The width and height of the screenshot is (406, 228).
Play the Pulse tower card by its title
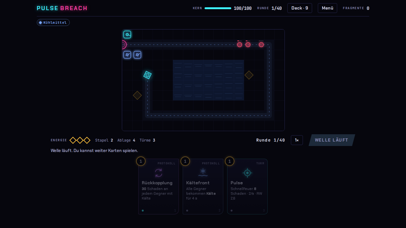[237, 183]
